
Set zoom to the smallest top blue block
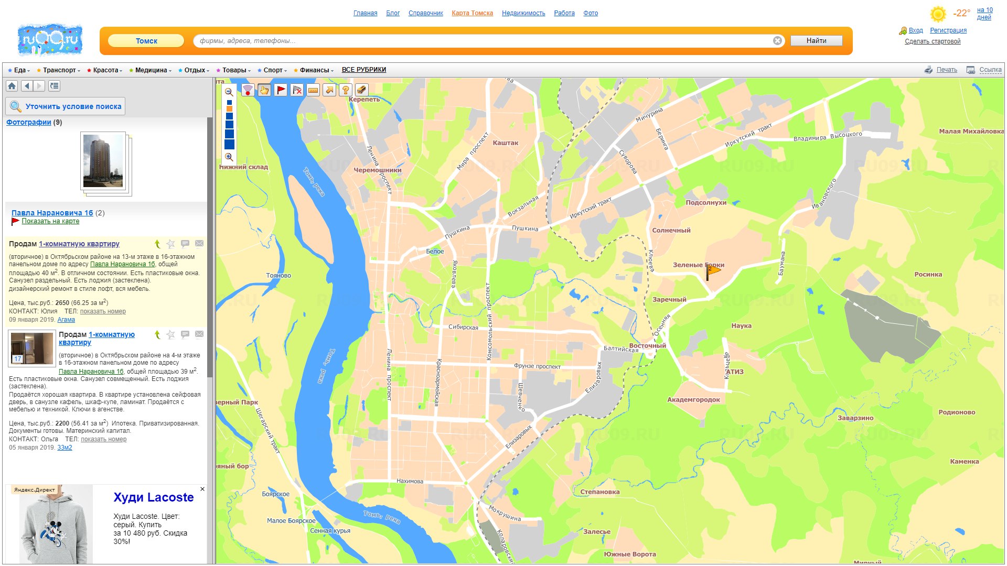[229, 102]
